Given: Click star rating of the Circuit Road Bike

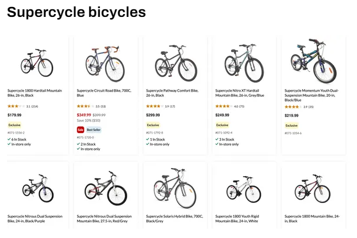Looking at the screenshot, I should pos(84,107).
